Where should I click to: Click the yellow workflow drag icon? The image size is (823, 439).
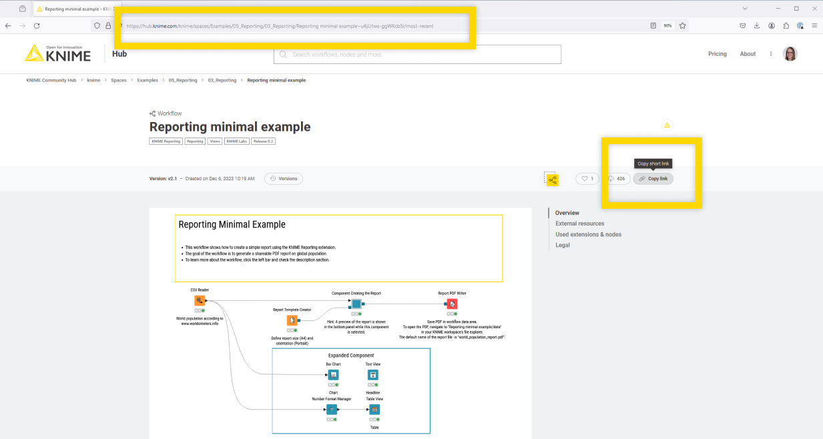pos(552,179)
